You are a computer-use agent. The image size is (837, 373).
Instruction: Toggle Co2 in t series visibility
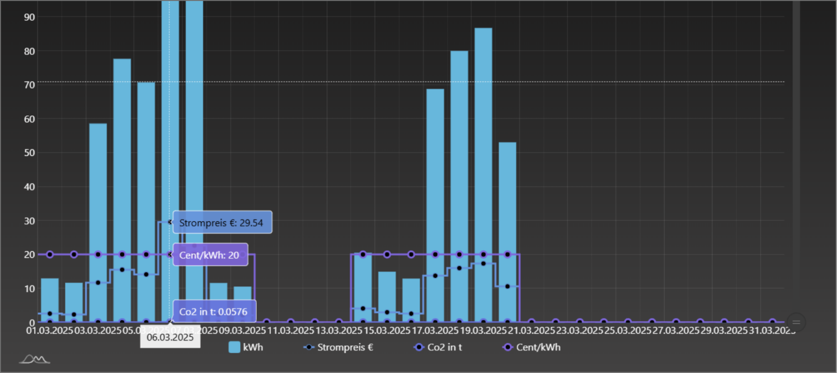444,347
